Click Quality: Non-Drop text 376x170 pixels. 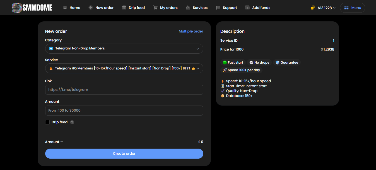[242, 91]
